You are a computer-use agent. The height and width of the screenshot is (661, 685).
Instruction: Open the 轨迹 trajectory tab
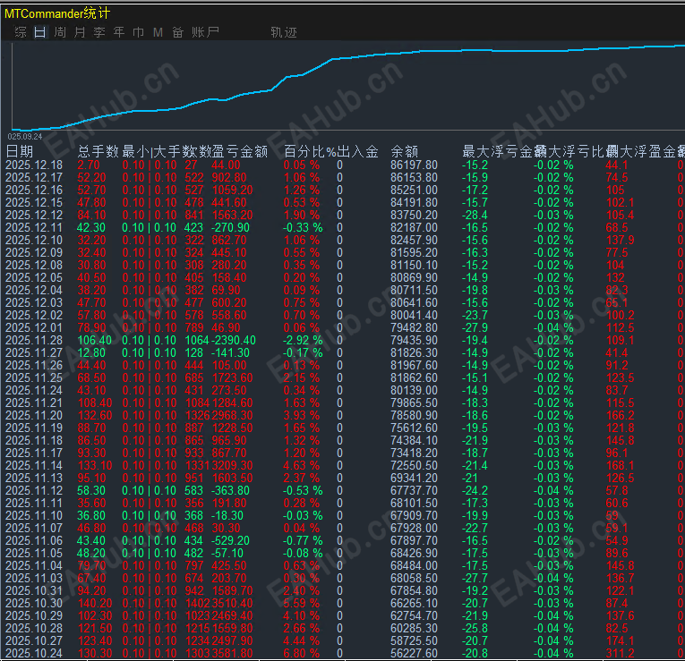click(284, 32)
